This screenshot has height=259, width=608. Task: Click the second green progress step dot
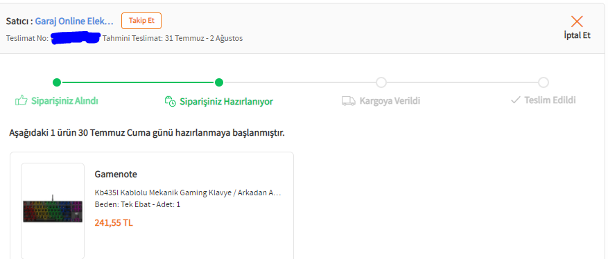pos(219,82)
